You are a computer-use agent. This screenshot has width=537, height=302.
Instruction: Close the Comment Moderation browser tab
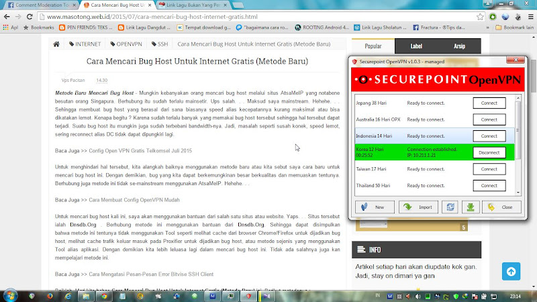[x=75, y=5]
